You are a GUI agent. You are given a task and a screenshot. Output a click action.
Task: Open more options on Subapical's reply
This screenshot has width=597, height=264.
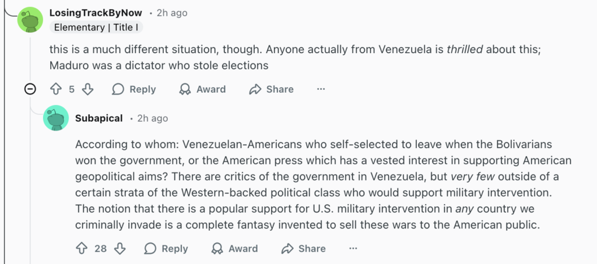353,249
